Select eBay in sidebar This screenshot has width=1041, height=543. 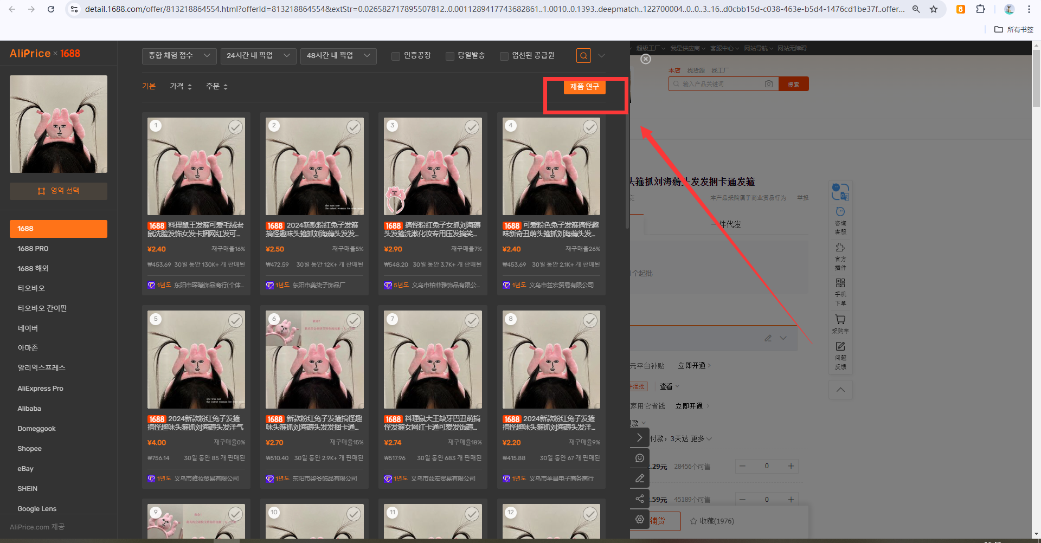25,469
